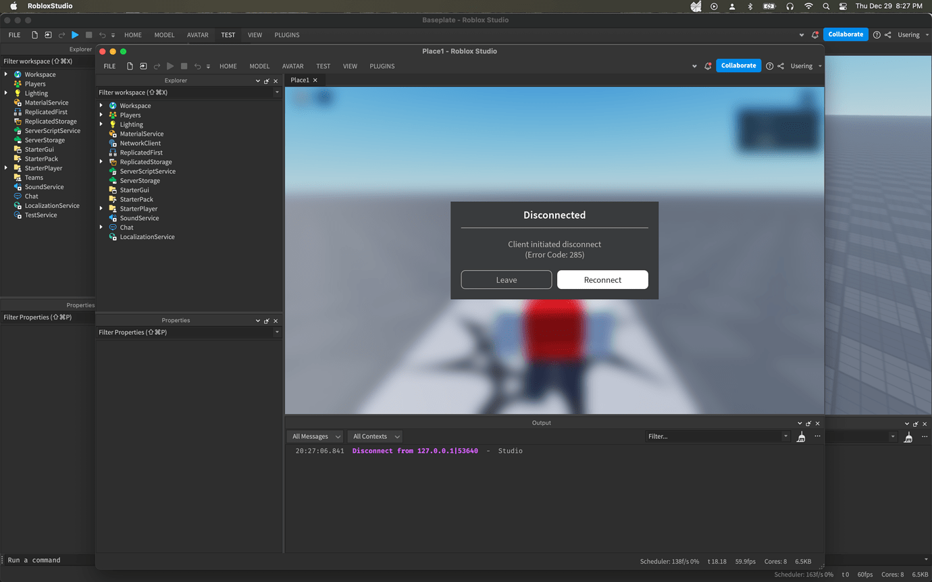Open notifications via the bell icon
This screenshot has height=582, width=932.
708,65
